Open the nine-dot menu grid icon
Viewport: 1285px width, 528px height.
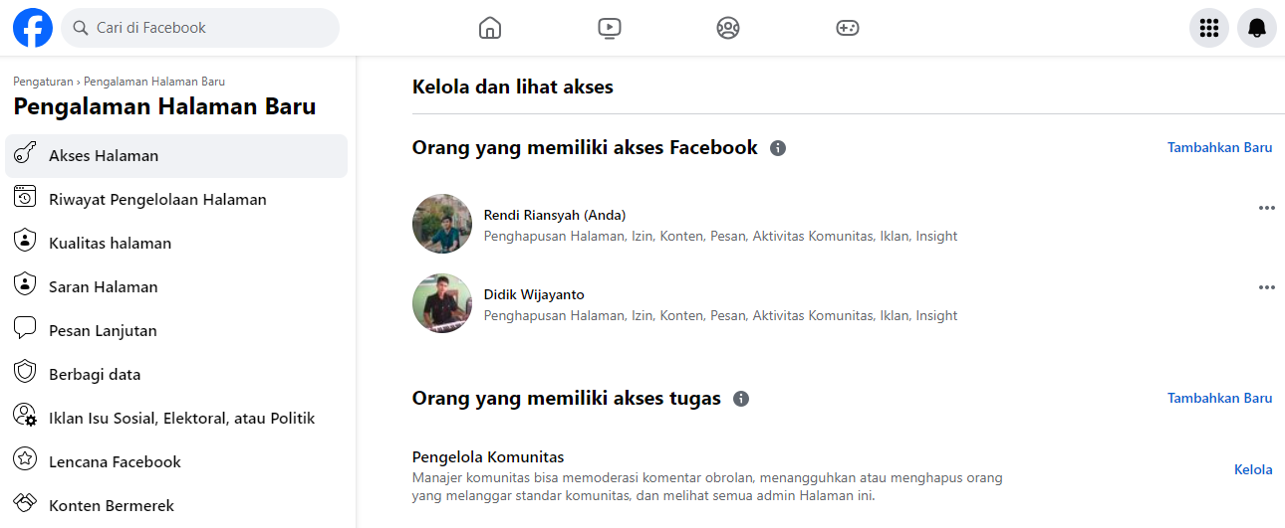pyautogui.click(x=1209, y=28)
